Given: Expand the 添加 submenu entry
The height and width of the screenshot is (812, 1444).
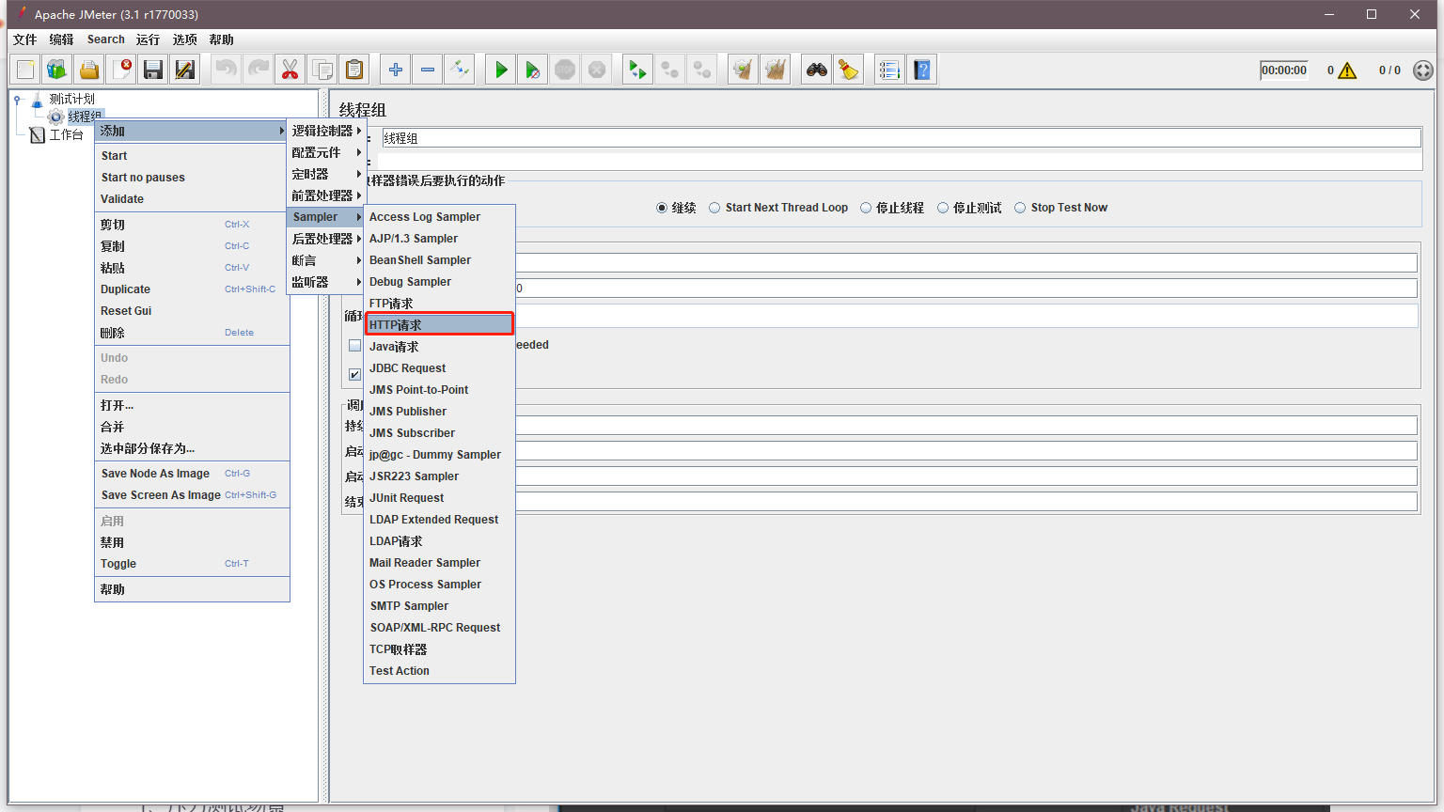Looking at the screenshot, I should 192,131.
